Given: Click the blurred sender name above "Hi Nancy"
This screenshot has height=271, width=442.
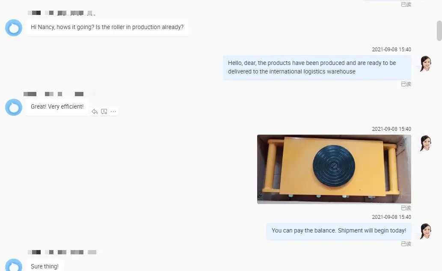Looking at the screenshot, I should (x=62, y=13).
